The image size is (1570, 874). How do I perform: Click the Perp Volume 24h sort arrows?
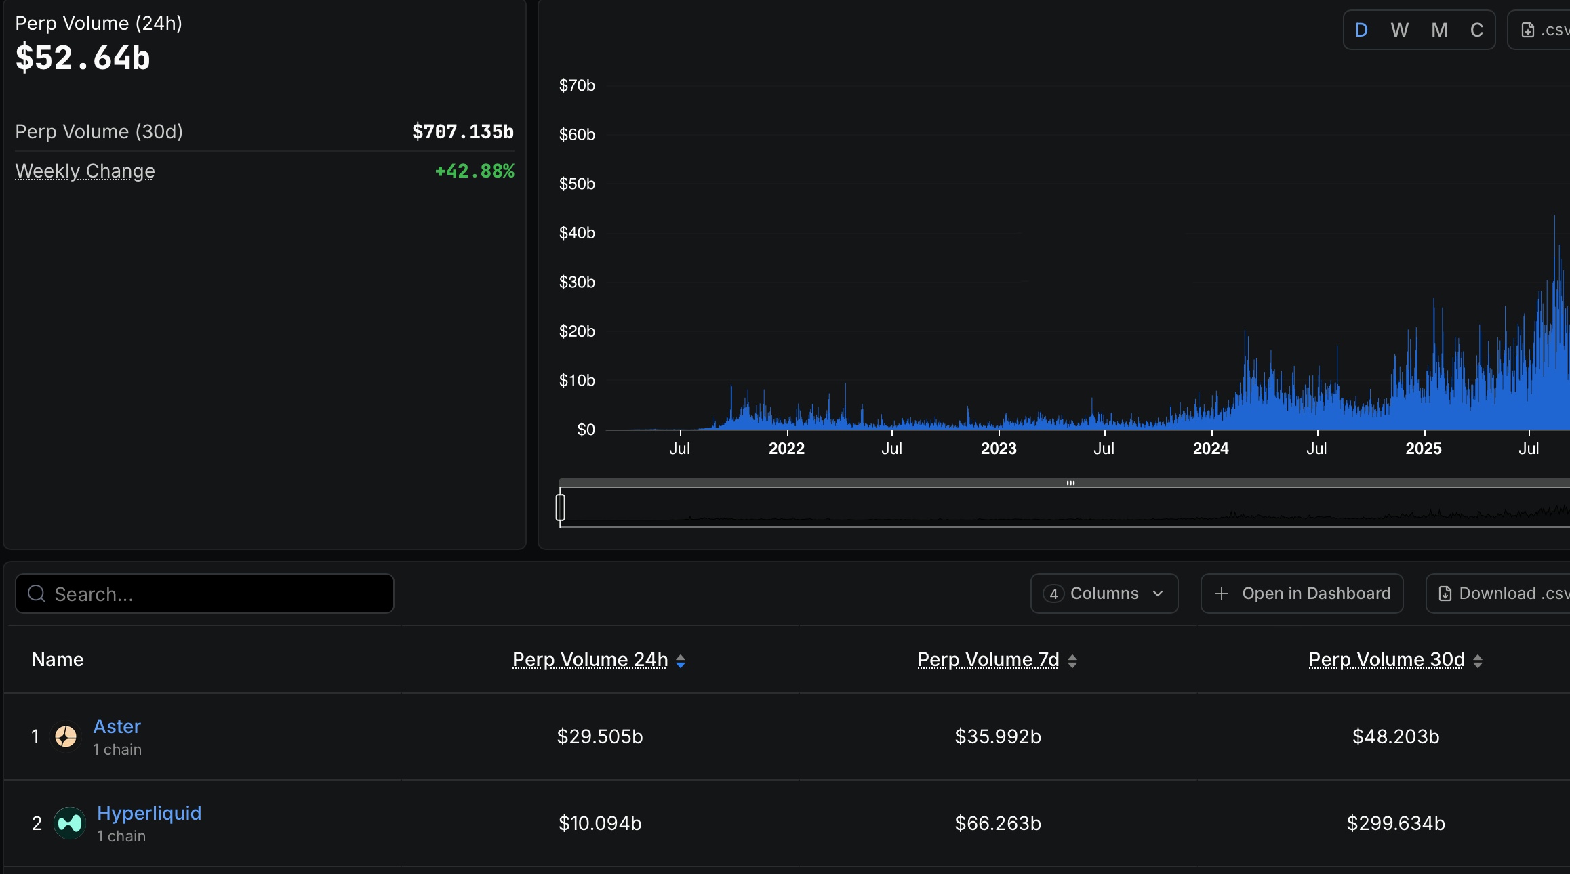tap(681, 661)
